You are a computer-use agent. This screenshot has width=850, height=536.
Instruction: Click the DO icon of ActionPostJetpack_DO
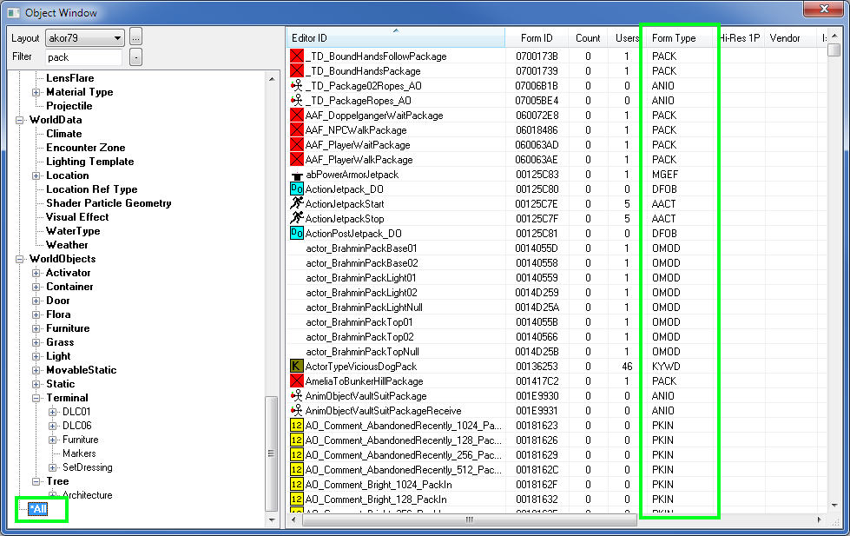[297, 234]
